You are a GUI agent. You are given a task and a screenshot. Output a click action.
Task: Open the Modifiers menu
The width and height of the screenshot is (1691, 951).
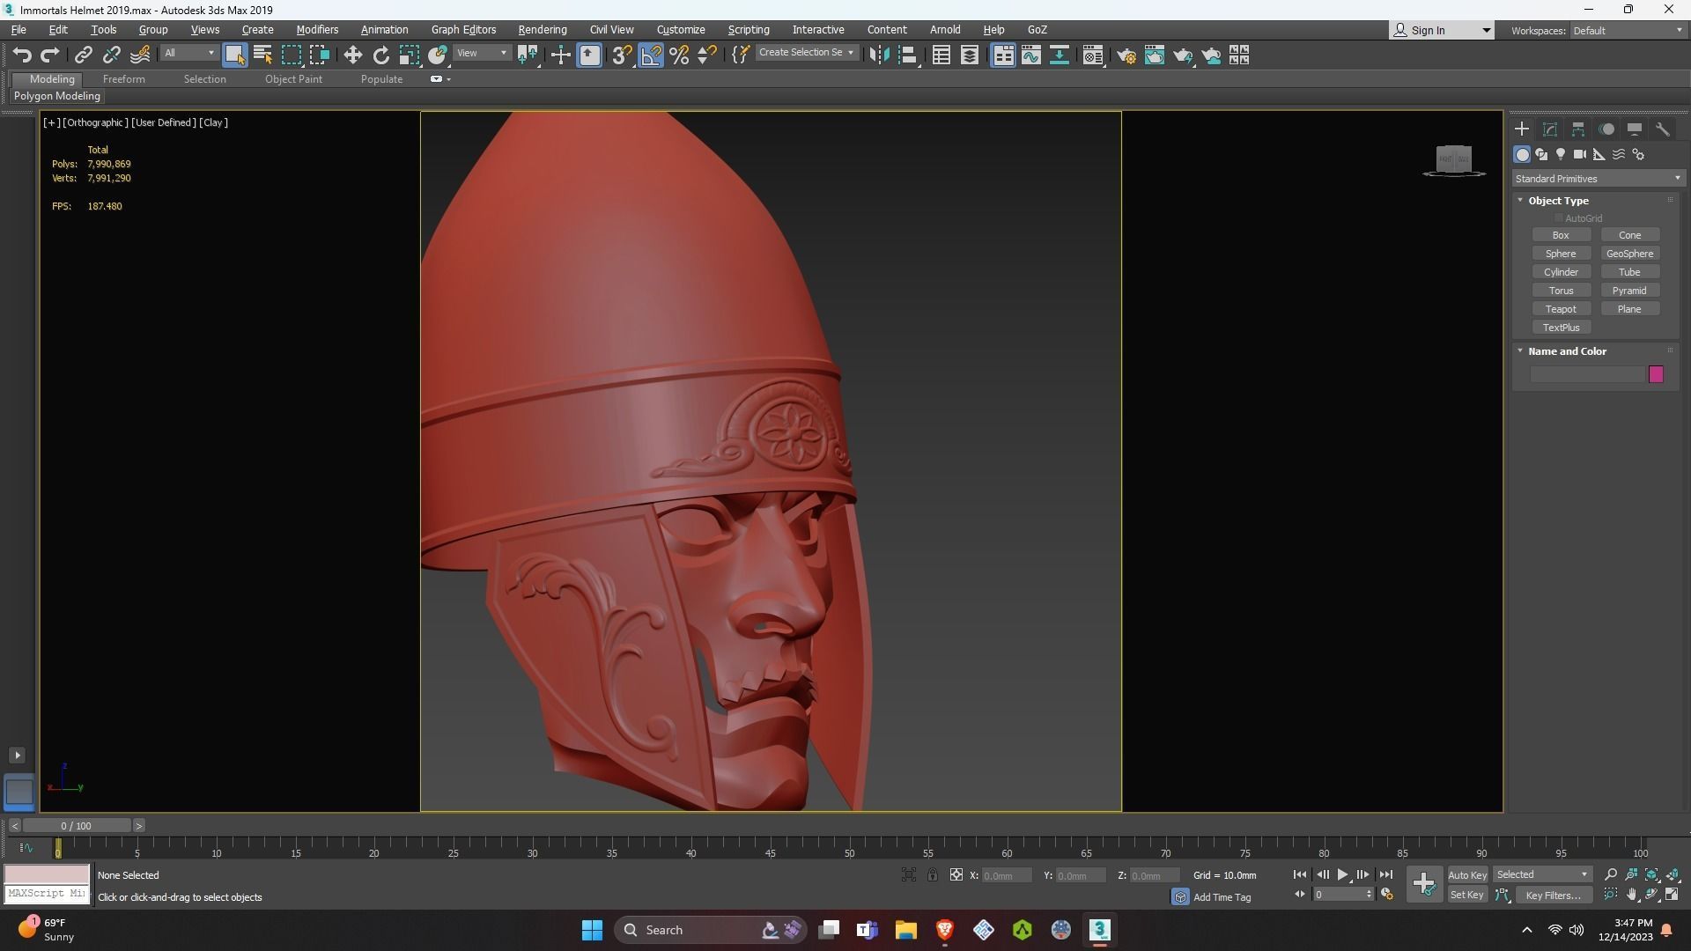[x=317, y=30]
